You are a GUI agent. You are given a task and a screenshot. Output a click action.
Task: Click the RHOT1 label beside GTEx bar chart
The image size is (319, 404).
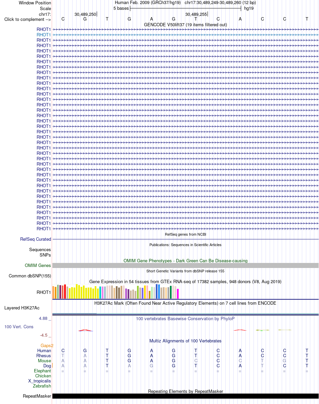44,292
